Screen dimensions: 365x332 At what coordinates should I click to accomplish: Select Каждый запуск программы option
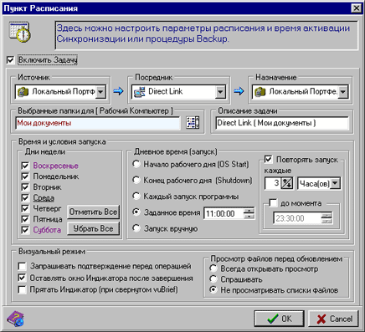point(136,196)
